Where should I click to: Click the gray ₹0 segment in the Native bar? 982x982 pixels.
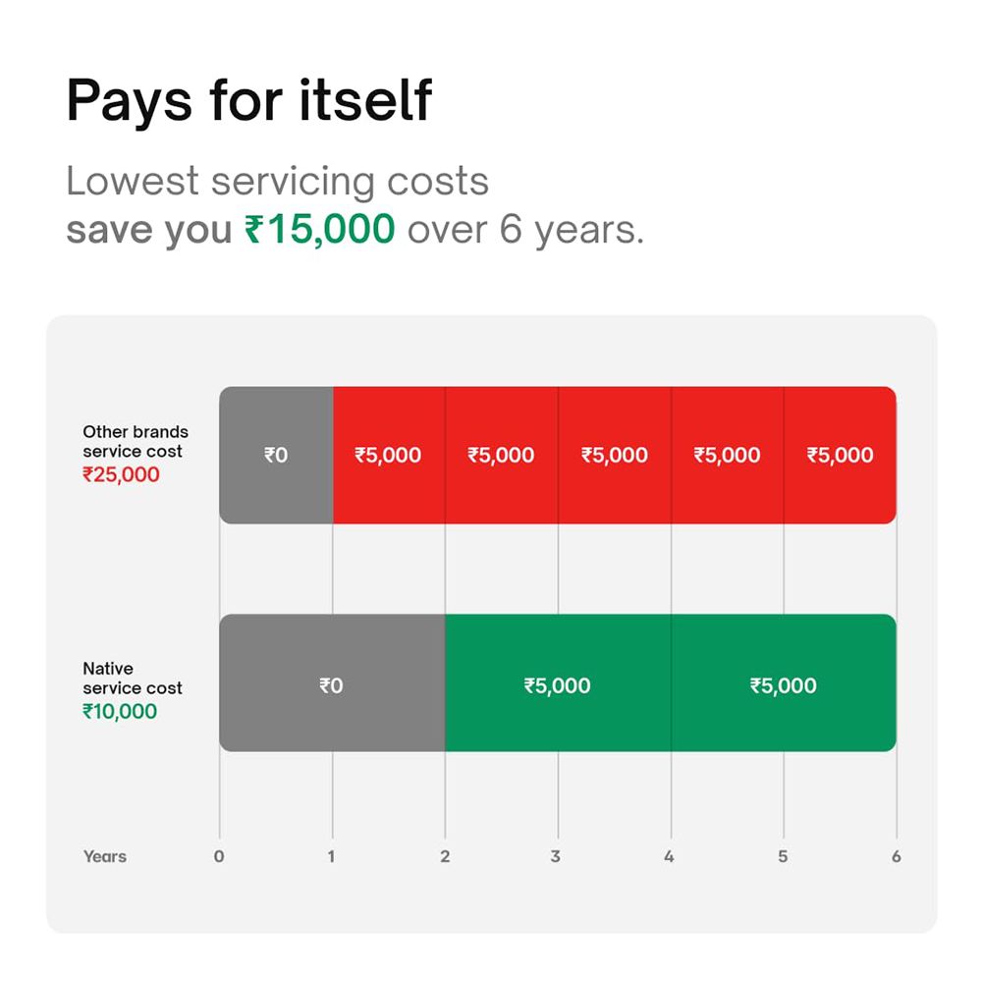pyautogui.click(x=332, y=684)
